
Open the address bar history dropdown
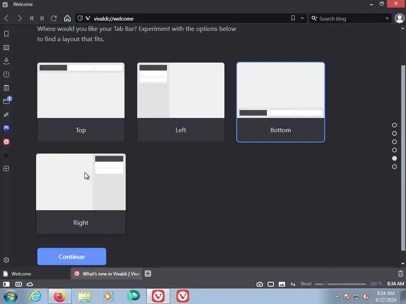(x=302, y=18)
